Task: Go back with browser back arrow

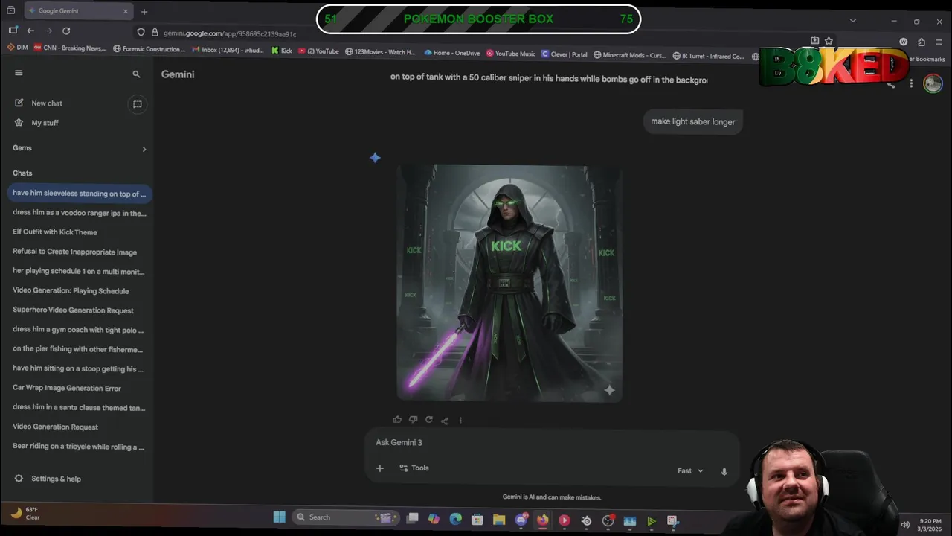Action: (x=30, y=31)
